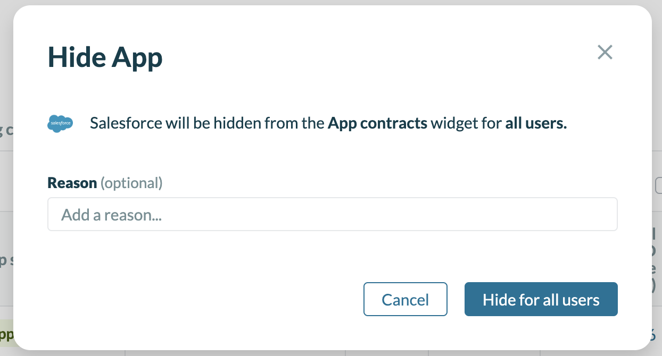The width and height of the screenshot is (662, 356).
Task: Click Cancel to abort hiding the app
Action: (x=405, y=299)
